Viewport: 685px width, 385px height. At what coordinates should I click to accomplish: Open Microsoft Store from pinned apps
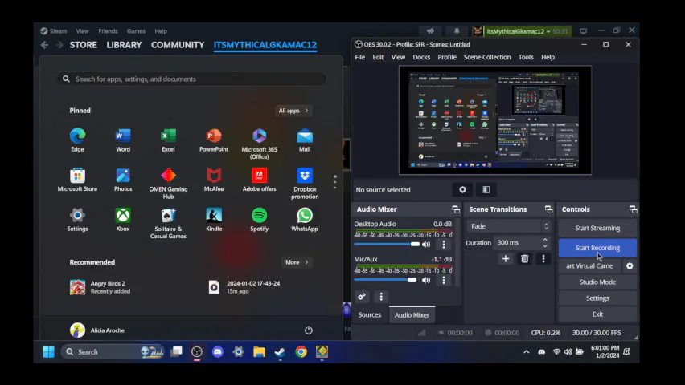click(x=77, y=180)
